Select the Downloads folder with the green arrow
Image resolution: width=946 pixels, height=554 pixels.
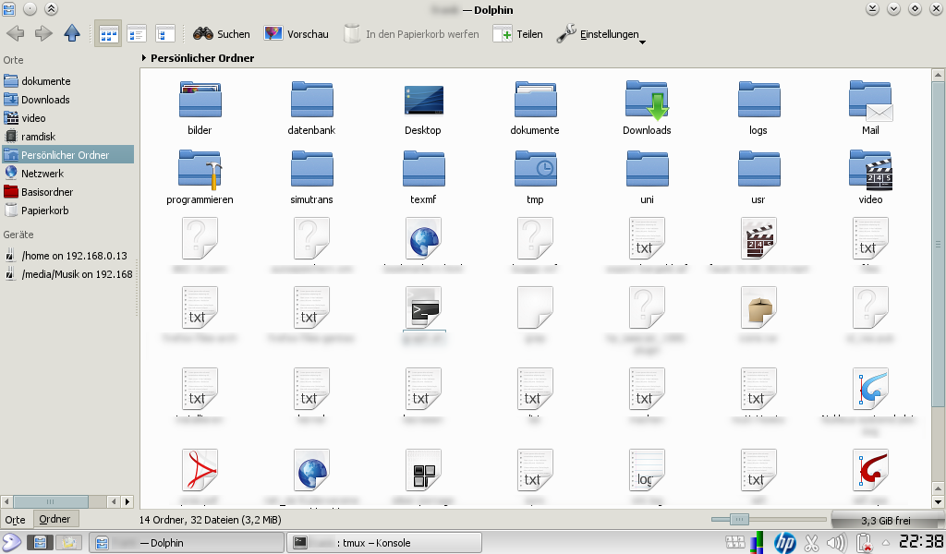pyautogui.click(x=647, y=107)
